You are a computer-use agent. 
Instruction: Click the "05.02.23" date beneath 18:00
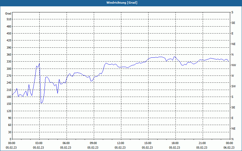[175, 148]
